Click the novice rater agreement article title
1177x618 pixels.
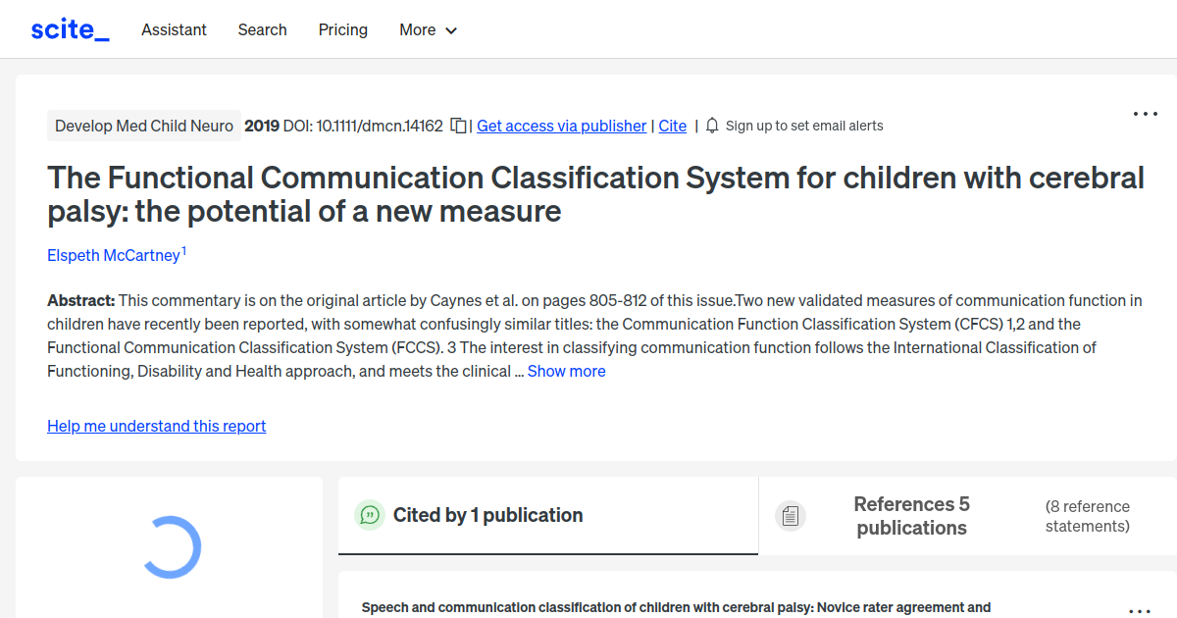(677, 607)
